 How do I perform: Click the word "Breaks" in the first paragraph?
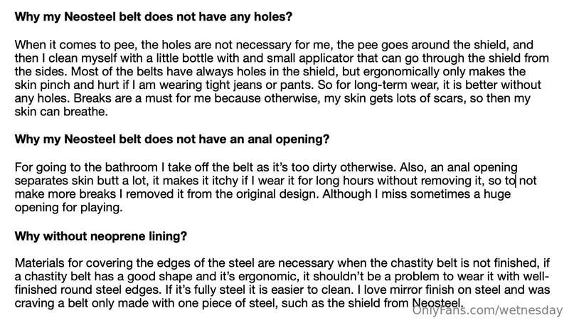tap(92, 98)
